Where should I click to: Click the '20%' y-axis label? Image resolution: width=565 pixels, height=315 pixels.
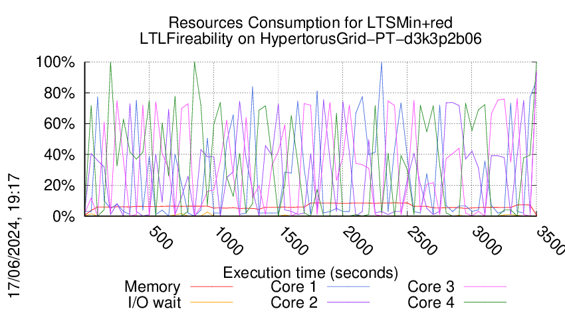pos(59,186)
